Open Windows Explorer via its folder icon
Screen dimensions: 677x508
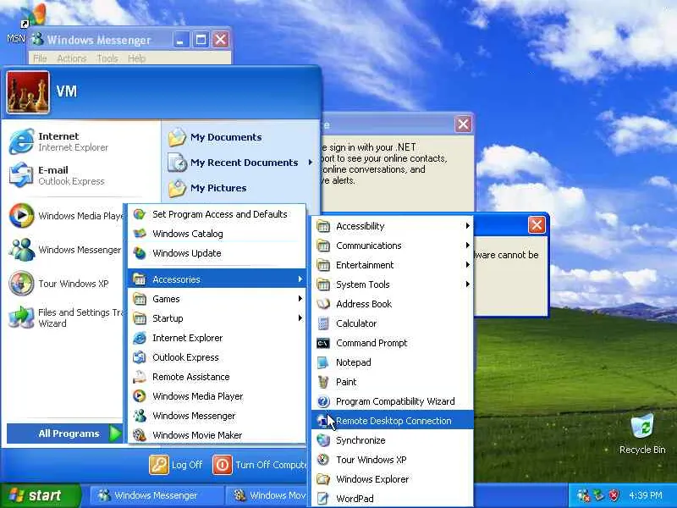coord(323,479)
